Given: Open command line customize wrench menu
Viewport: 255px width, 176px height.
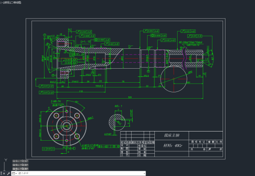Looking at the screenshot, I should 8,174.
